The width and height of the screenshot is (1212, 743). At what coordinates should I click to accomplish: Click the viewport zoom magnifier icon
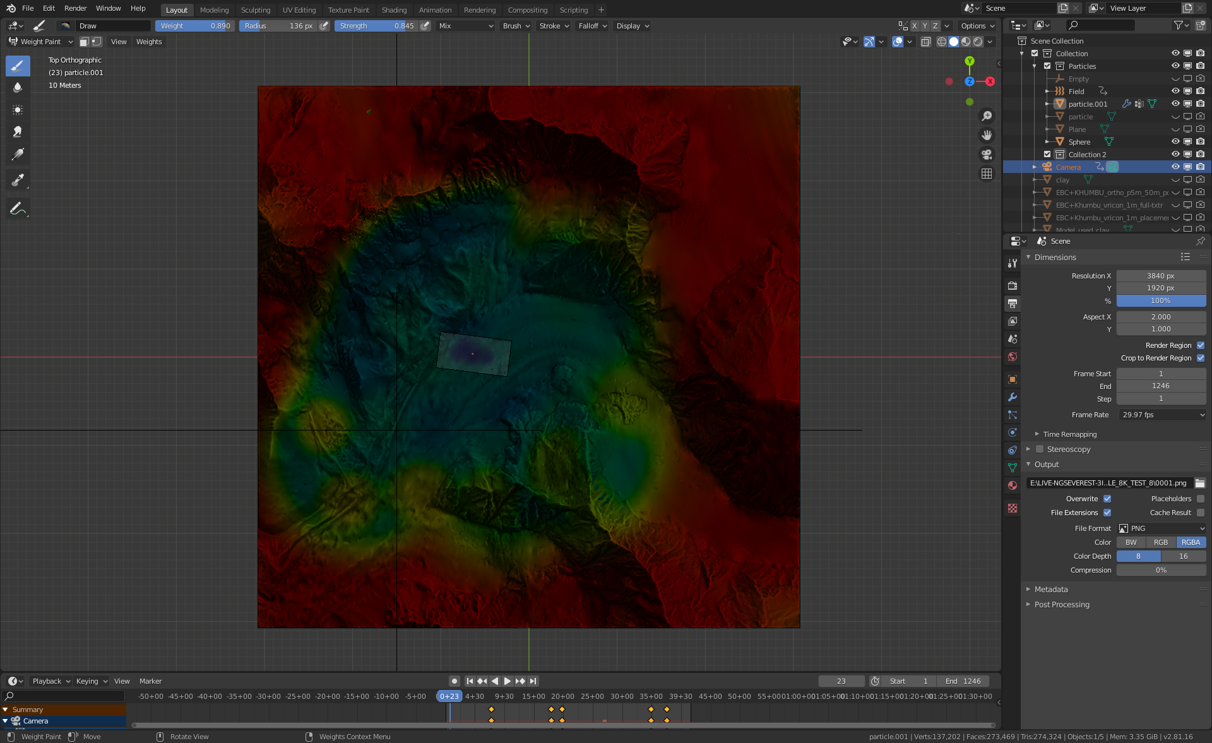pyautogui.click(x=987, y=116)
